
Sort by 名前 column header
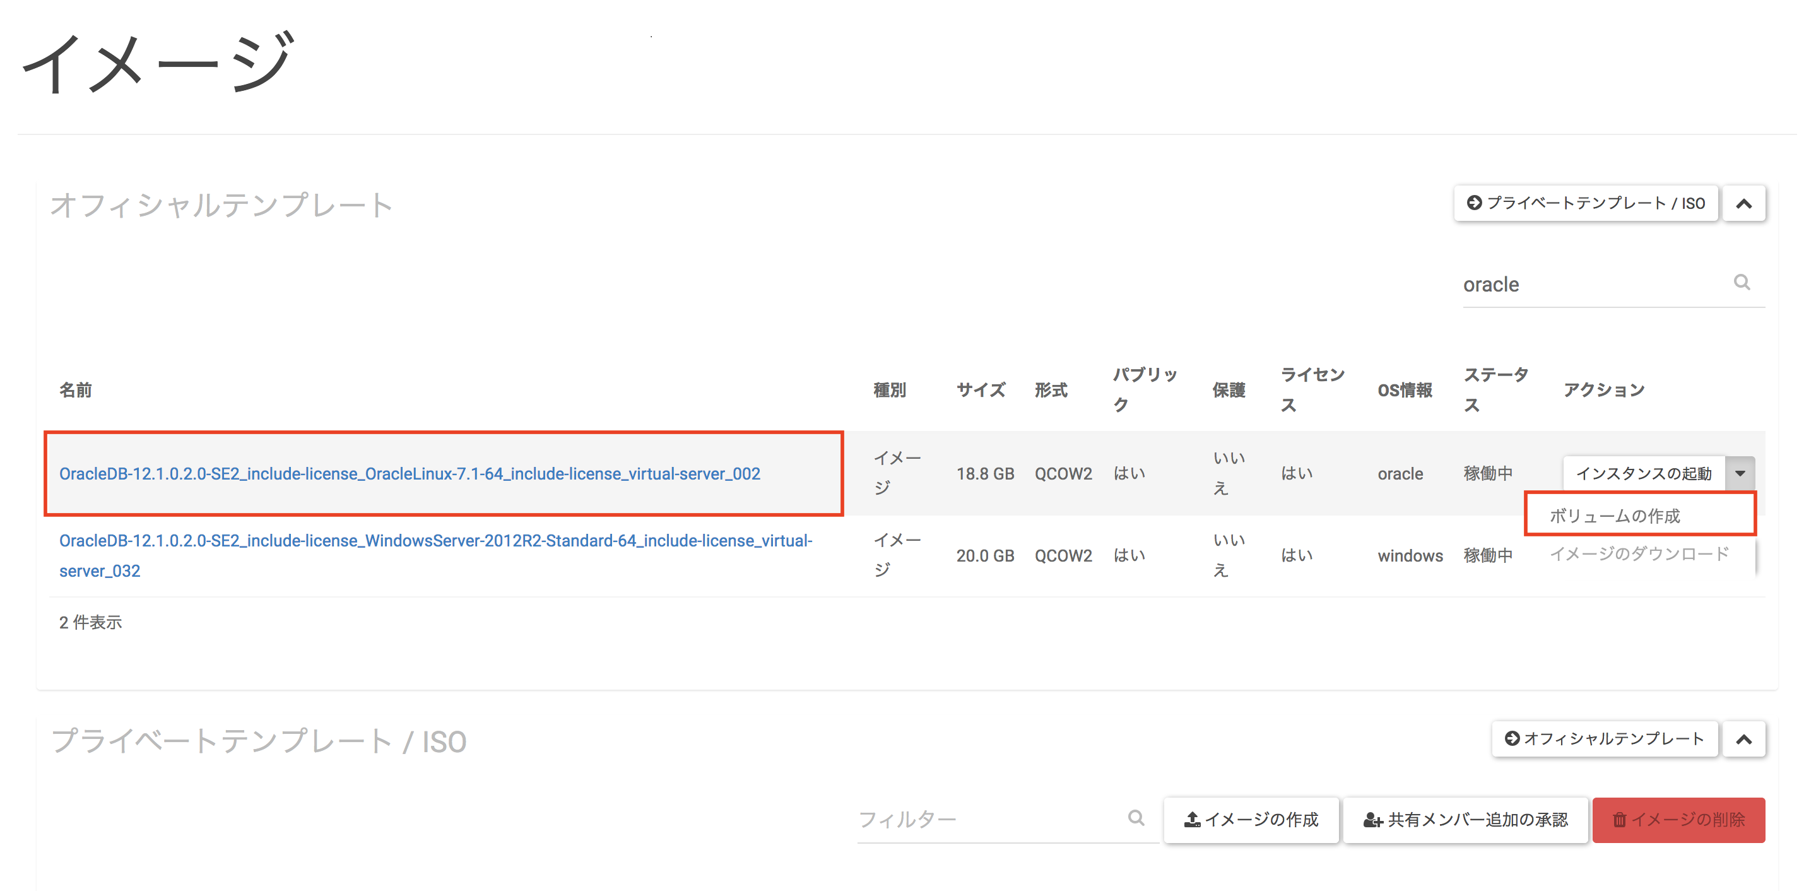coord(76,390)
